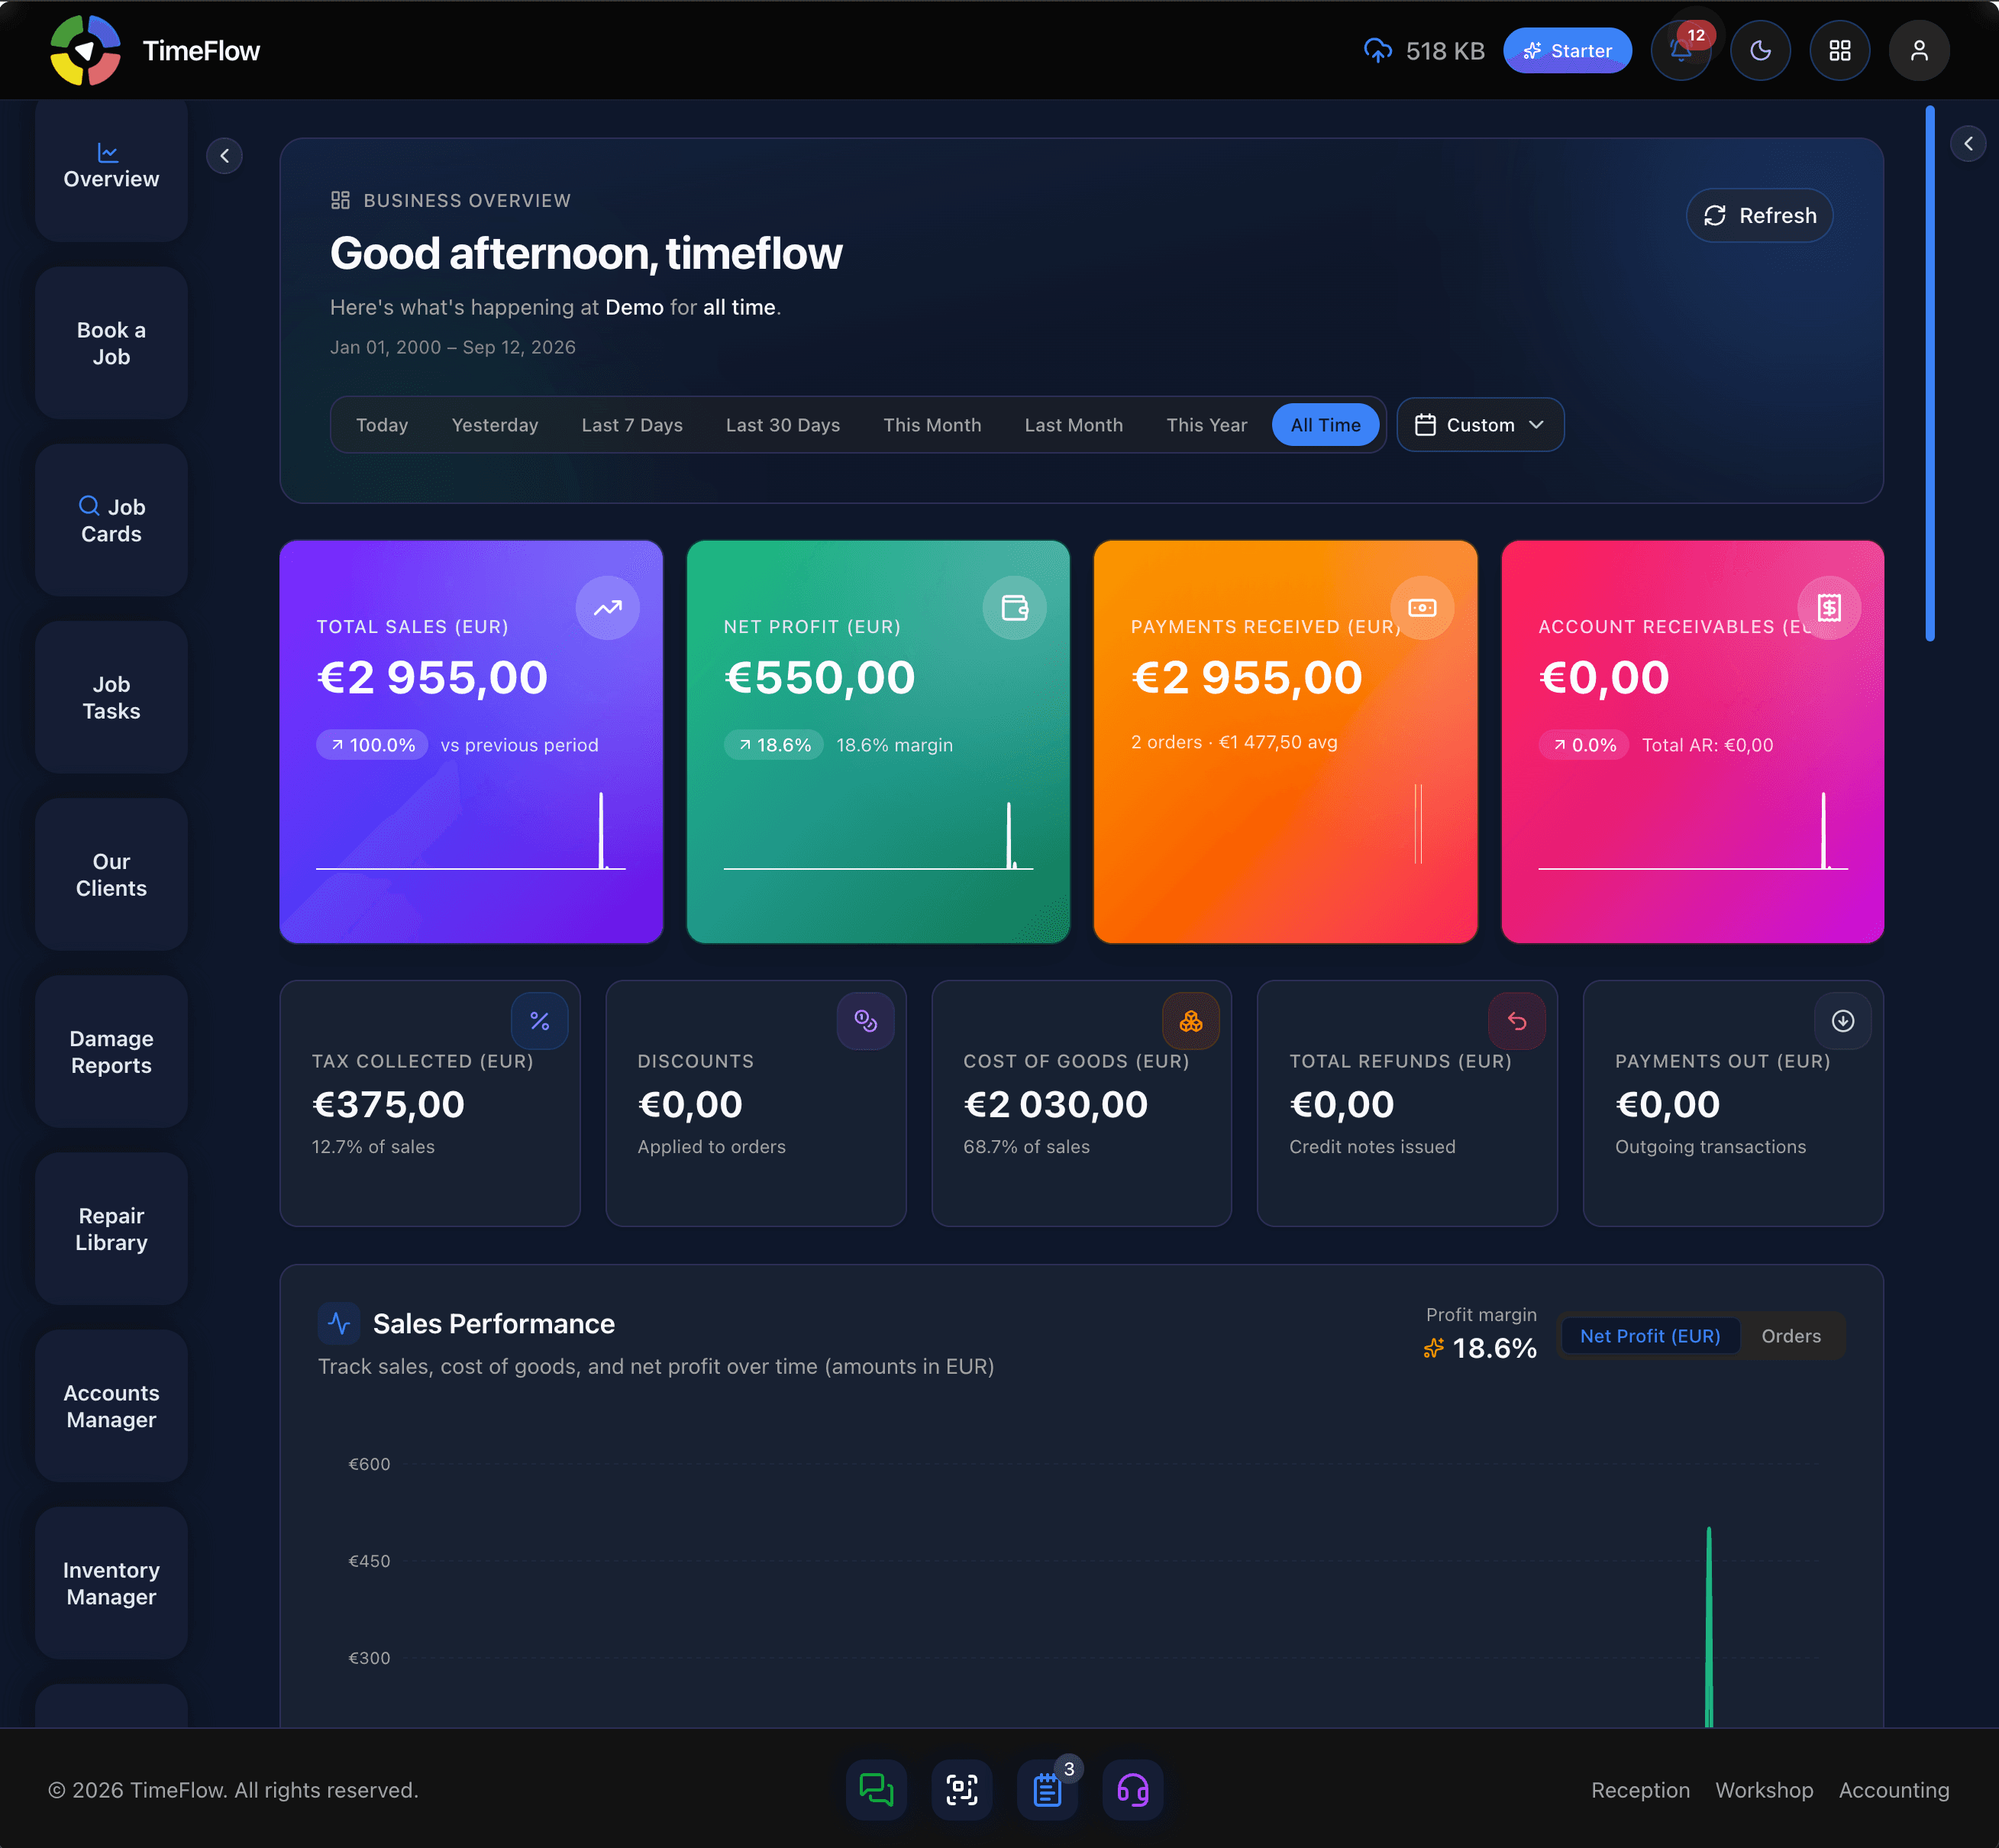
Task: Open the Custom date range dropdown
Action: pyautogui.click(x=1480, y=425)
